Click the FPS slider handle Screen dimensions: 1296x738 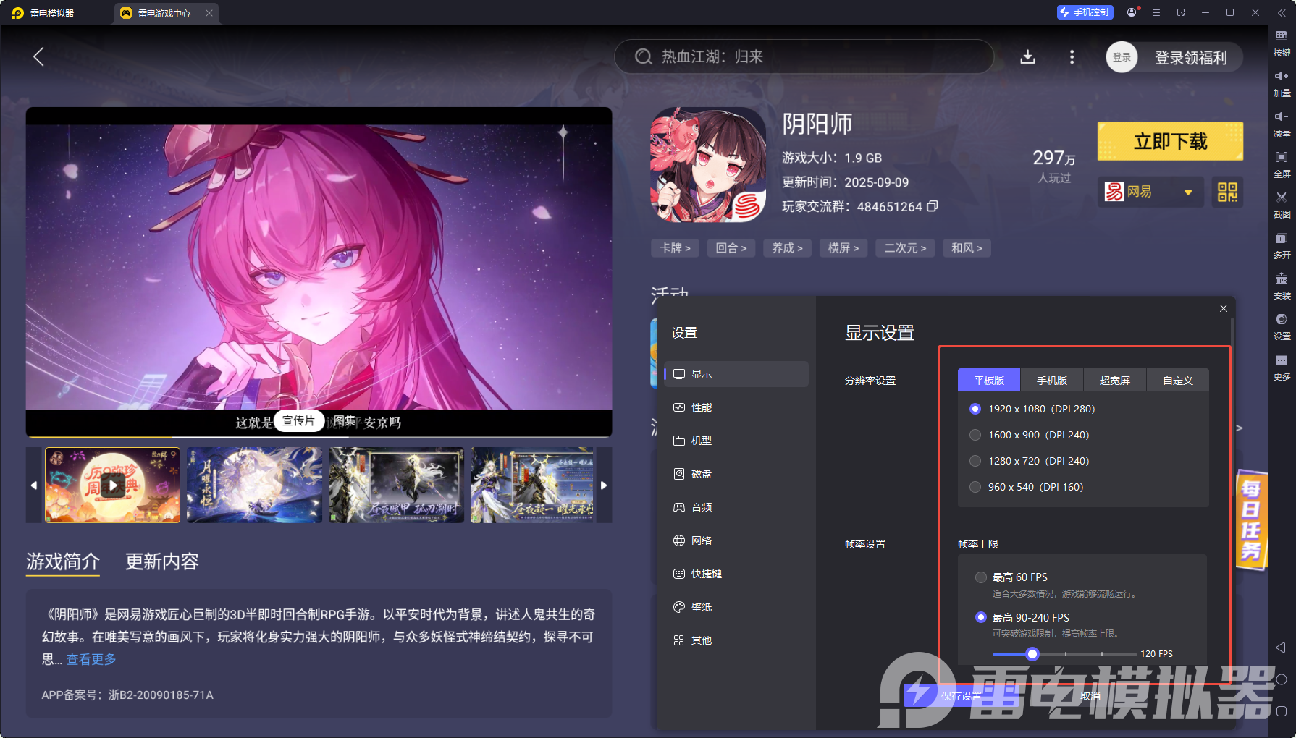[x=1032, y=654]
